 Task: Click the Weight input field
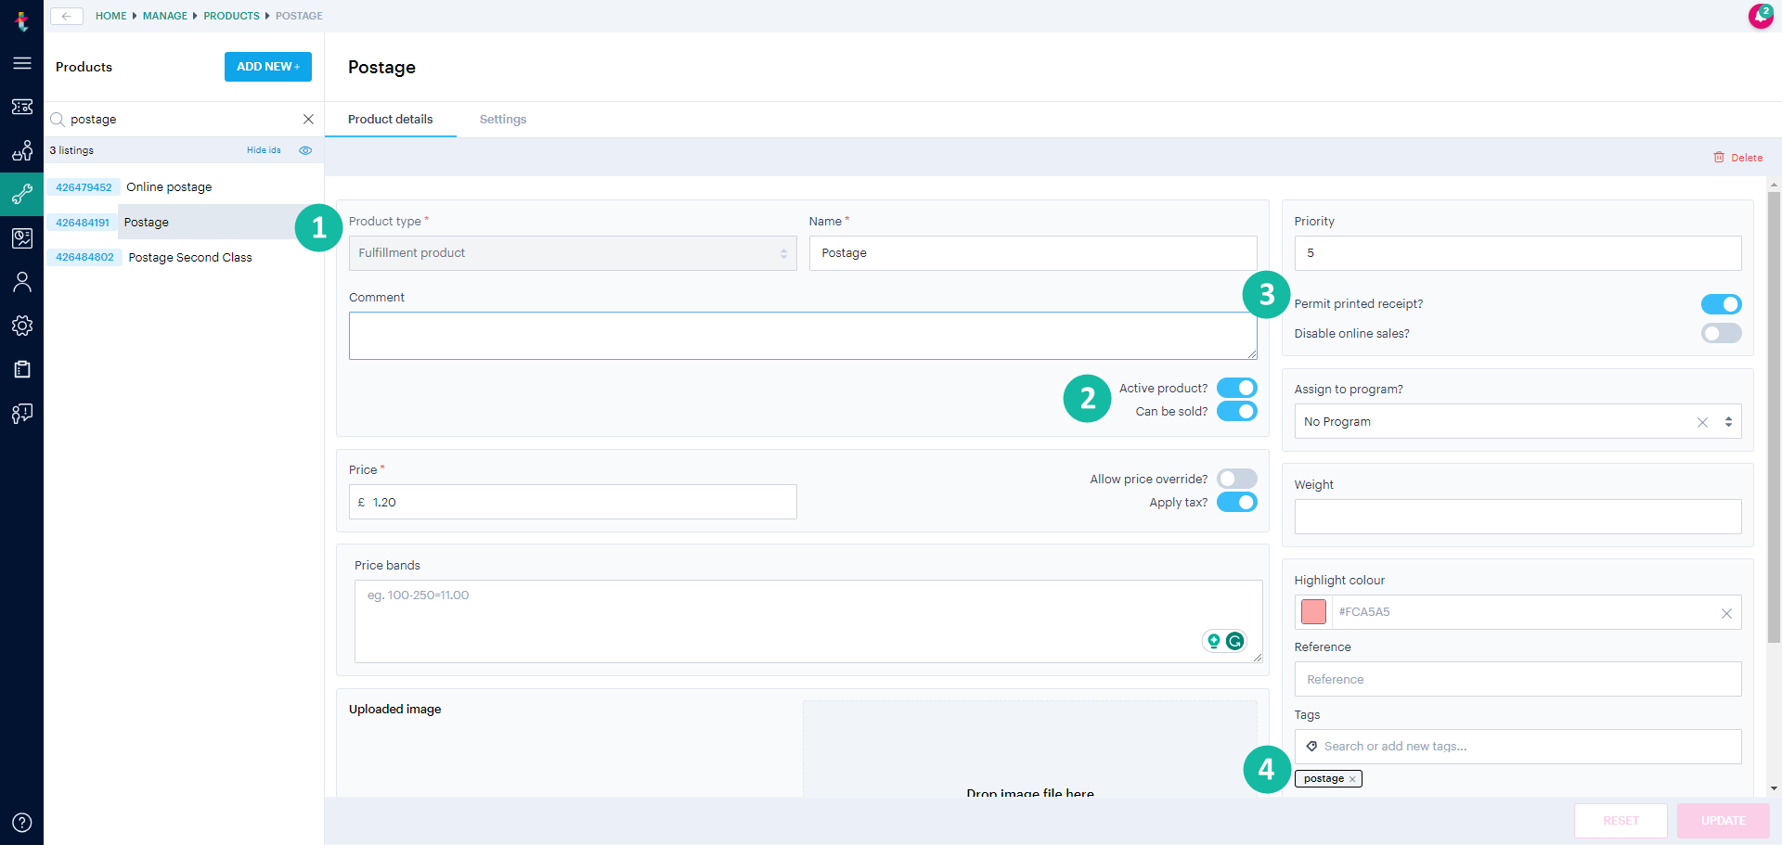1517,517
